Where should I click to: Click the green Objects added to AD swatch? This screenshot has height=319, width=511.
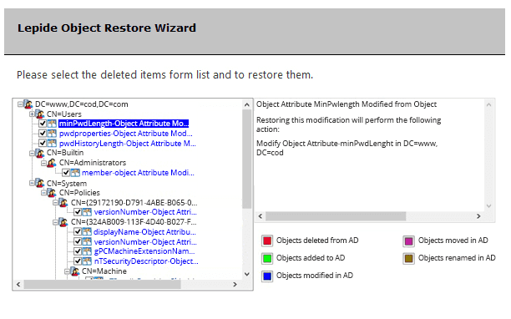pos(267,258)
